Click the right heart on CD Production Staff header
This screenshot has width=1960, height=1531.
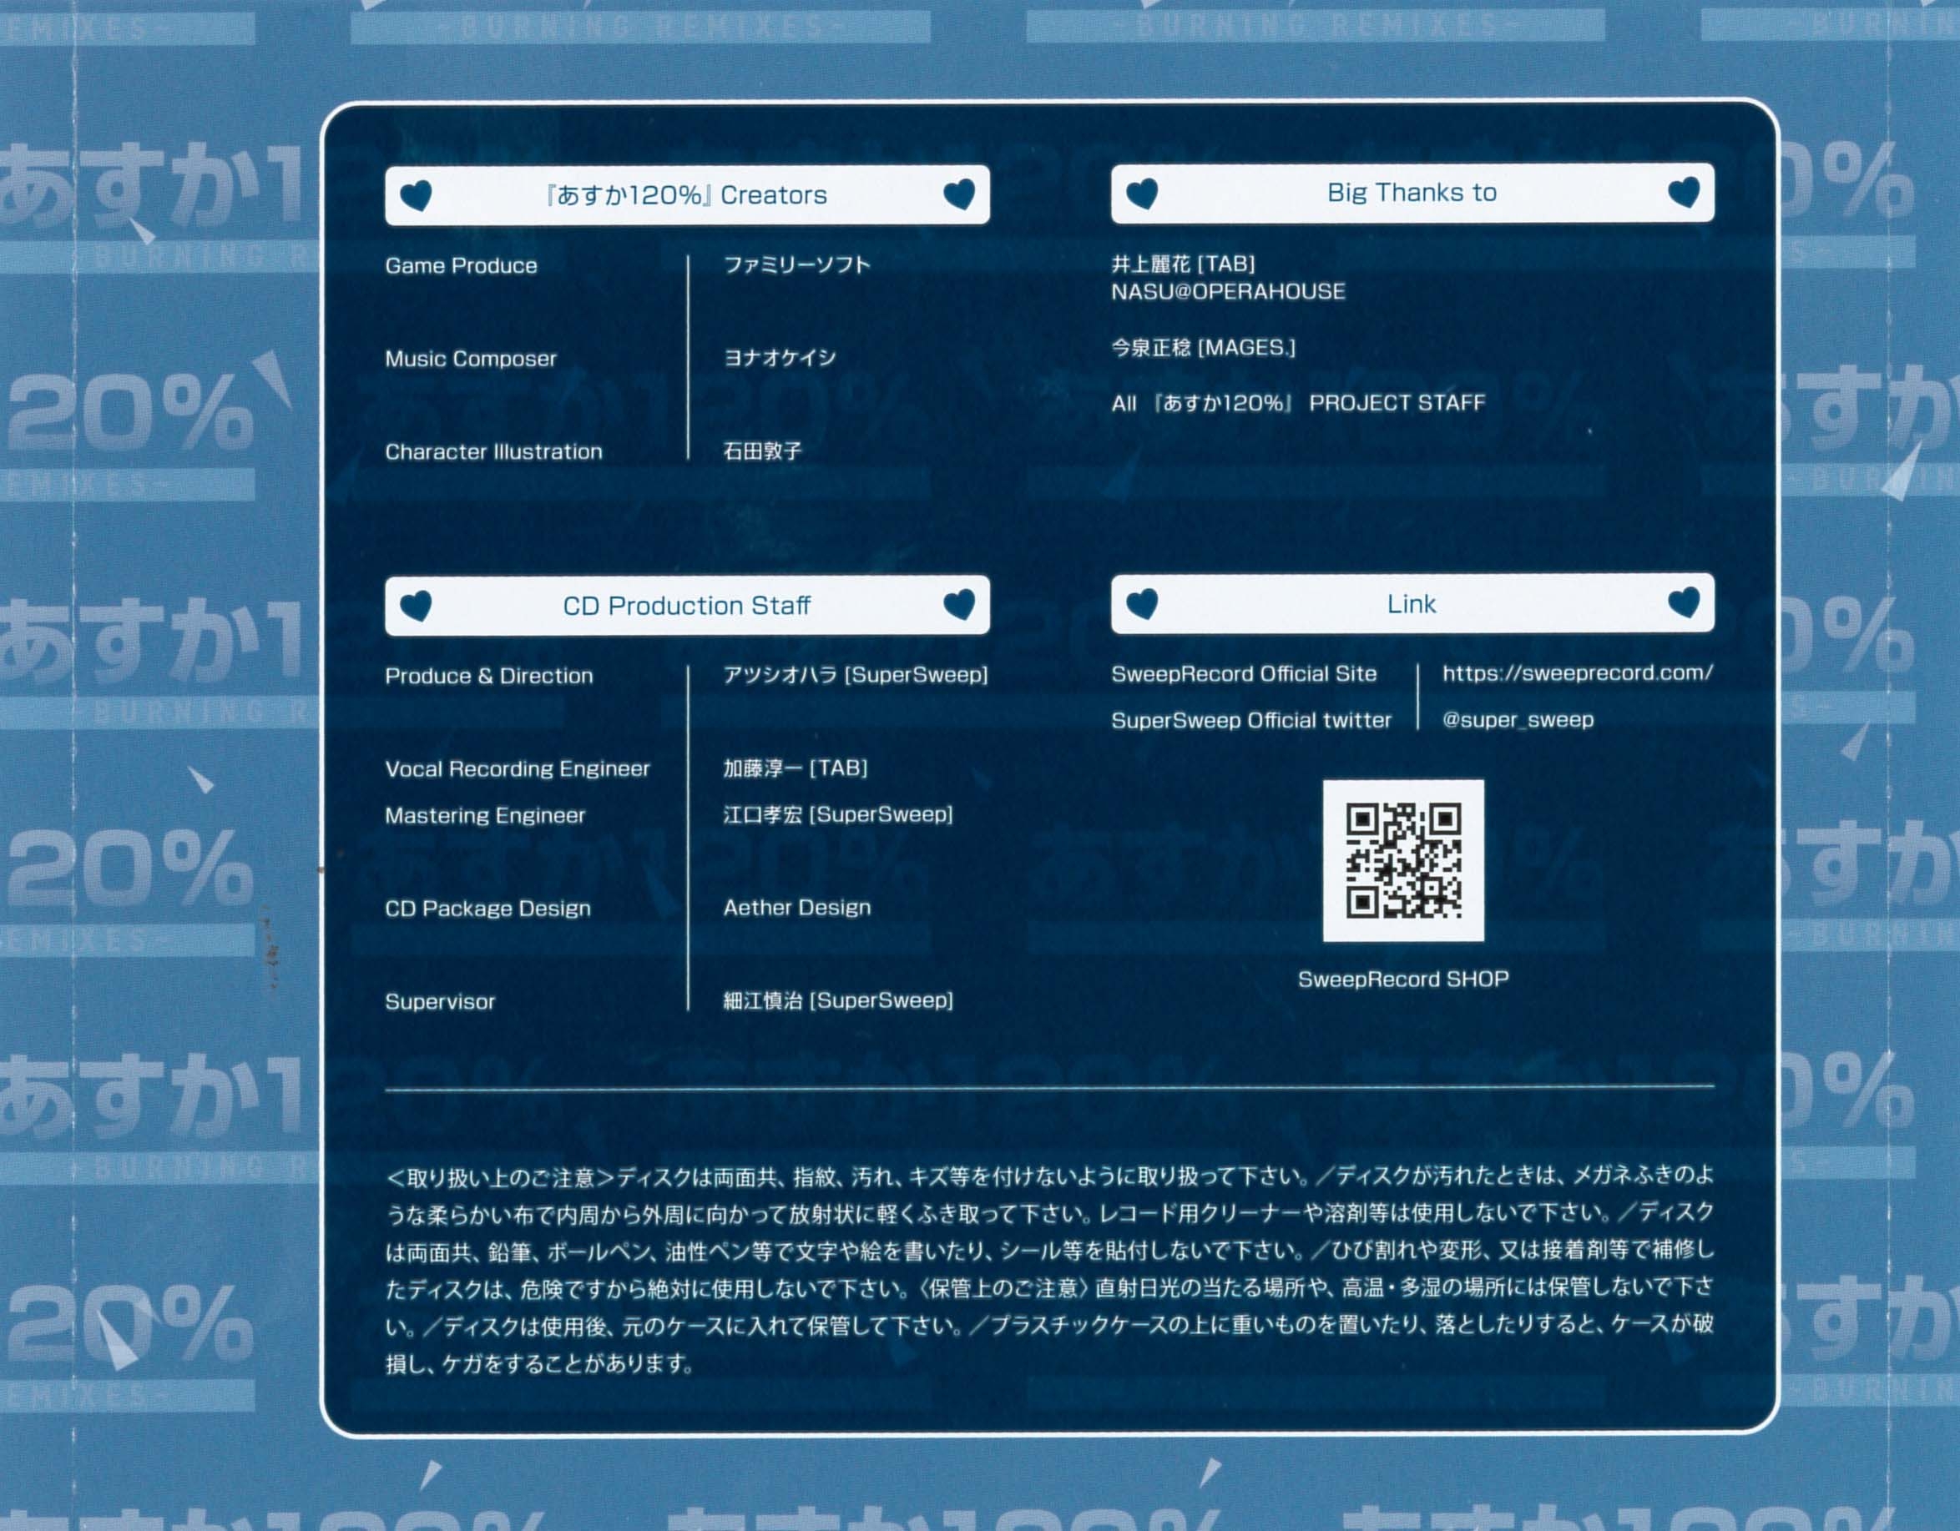959,605
